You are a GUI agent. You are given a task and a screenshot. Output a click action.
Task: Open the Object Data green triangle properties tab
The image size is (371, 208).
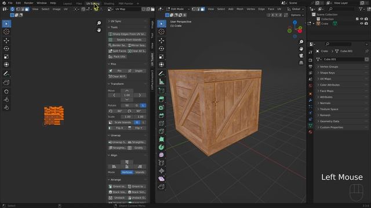click(x=311, y=125)
